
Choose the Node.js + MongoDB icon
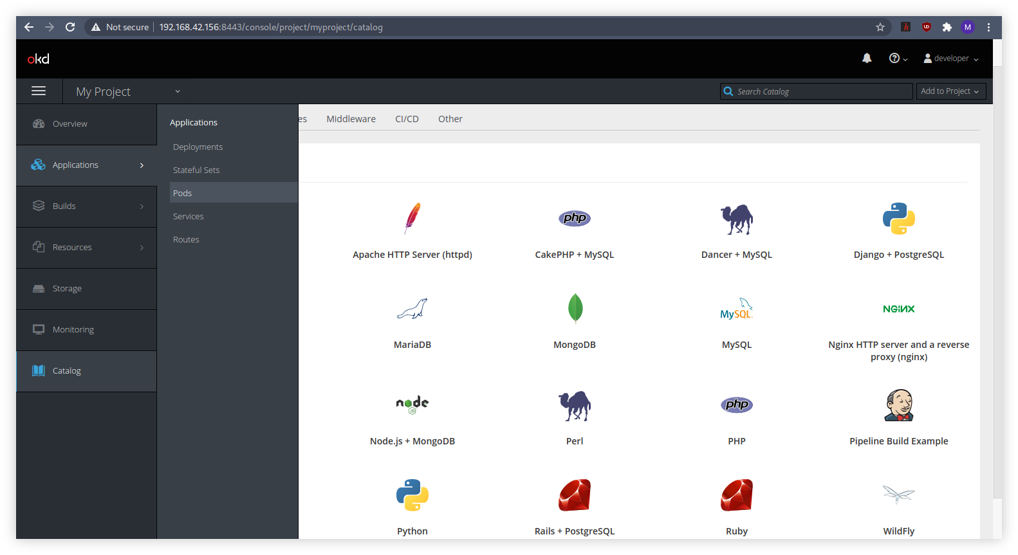412,405
